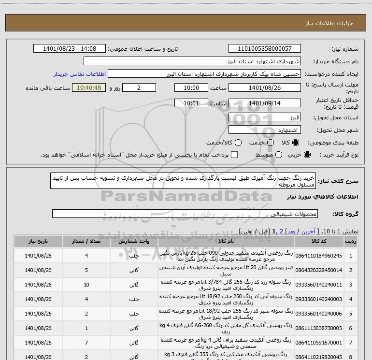The height and width of the screenshot is (360, 372).
Task: Click the remaining days field showing 2
Action: 139,87
